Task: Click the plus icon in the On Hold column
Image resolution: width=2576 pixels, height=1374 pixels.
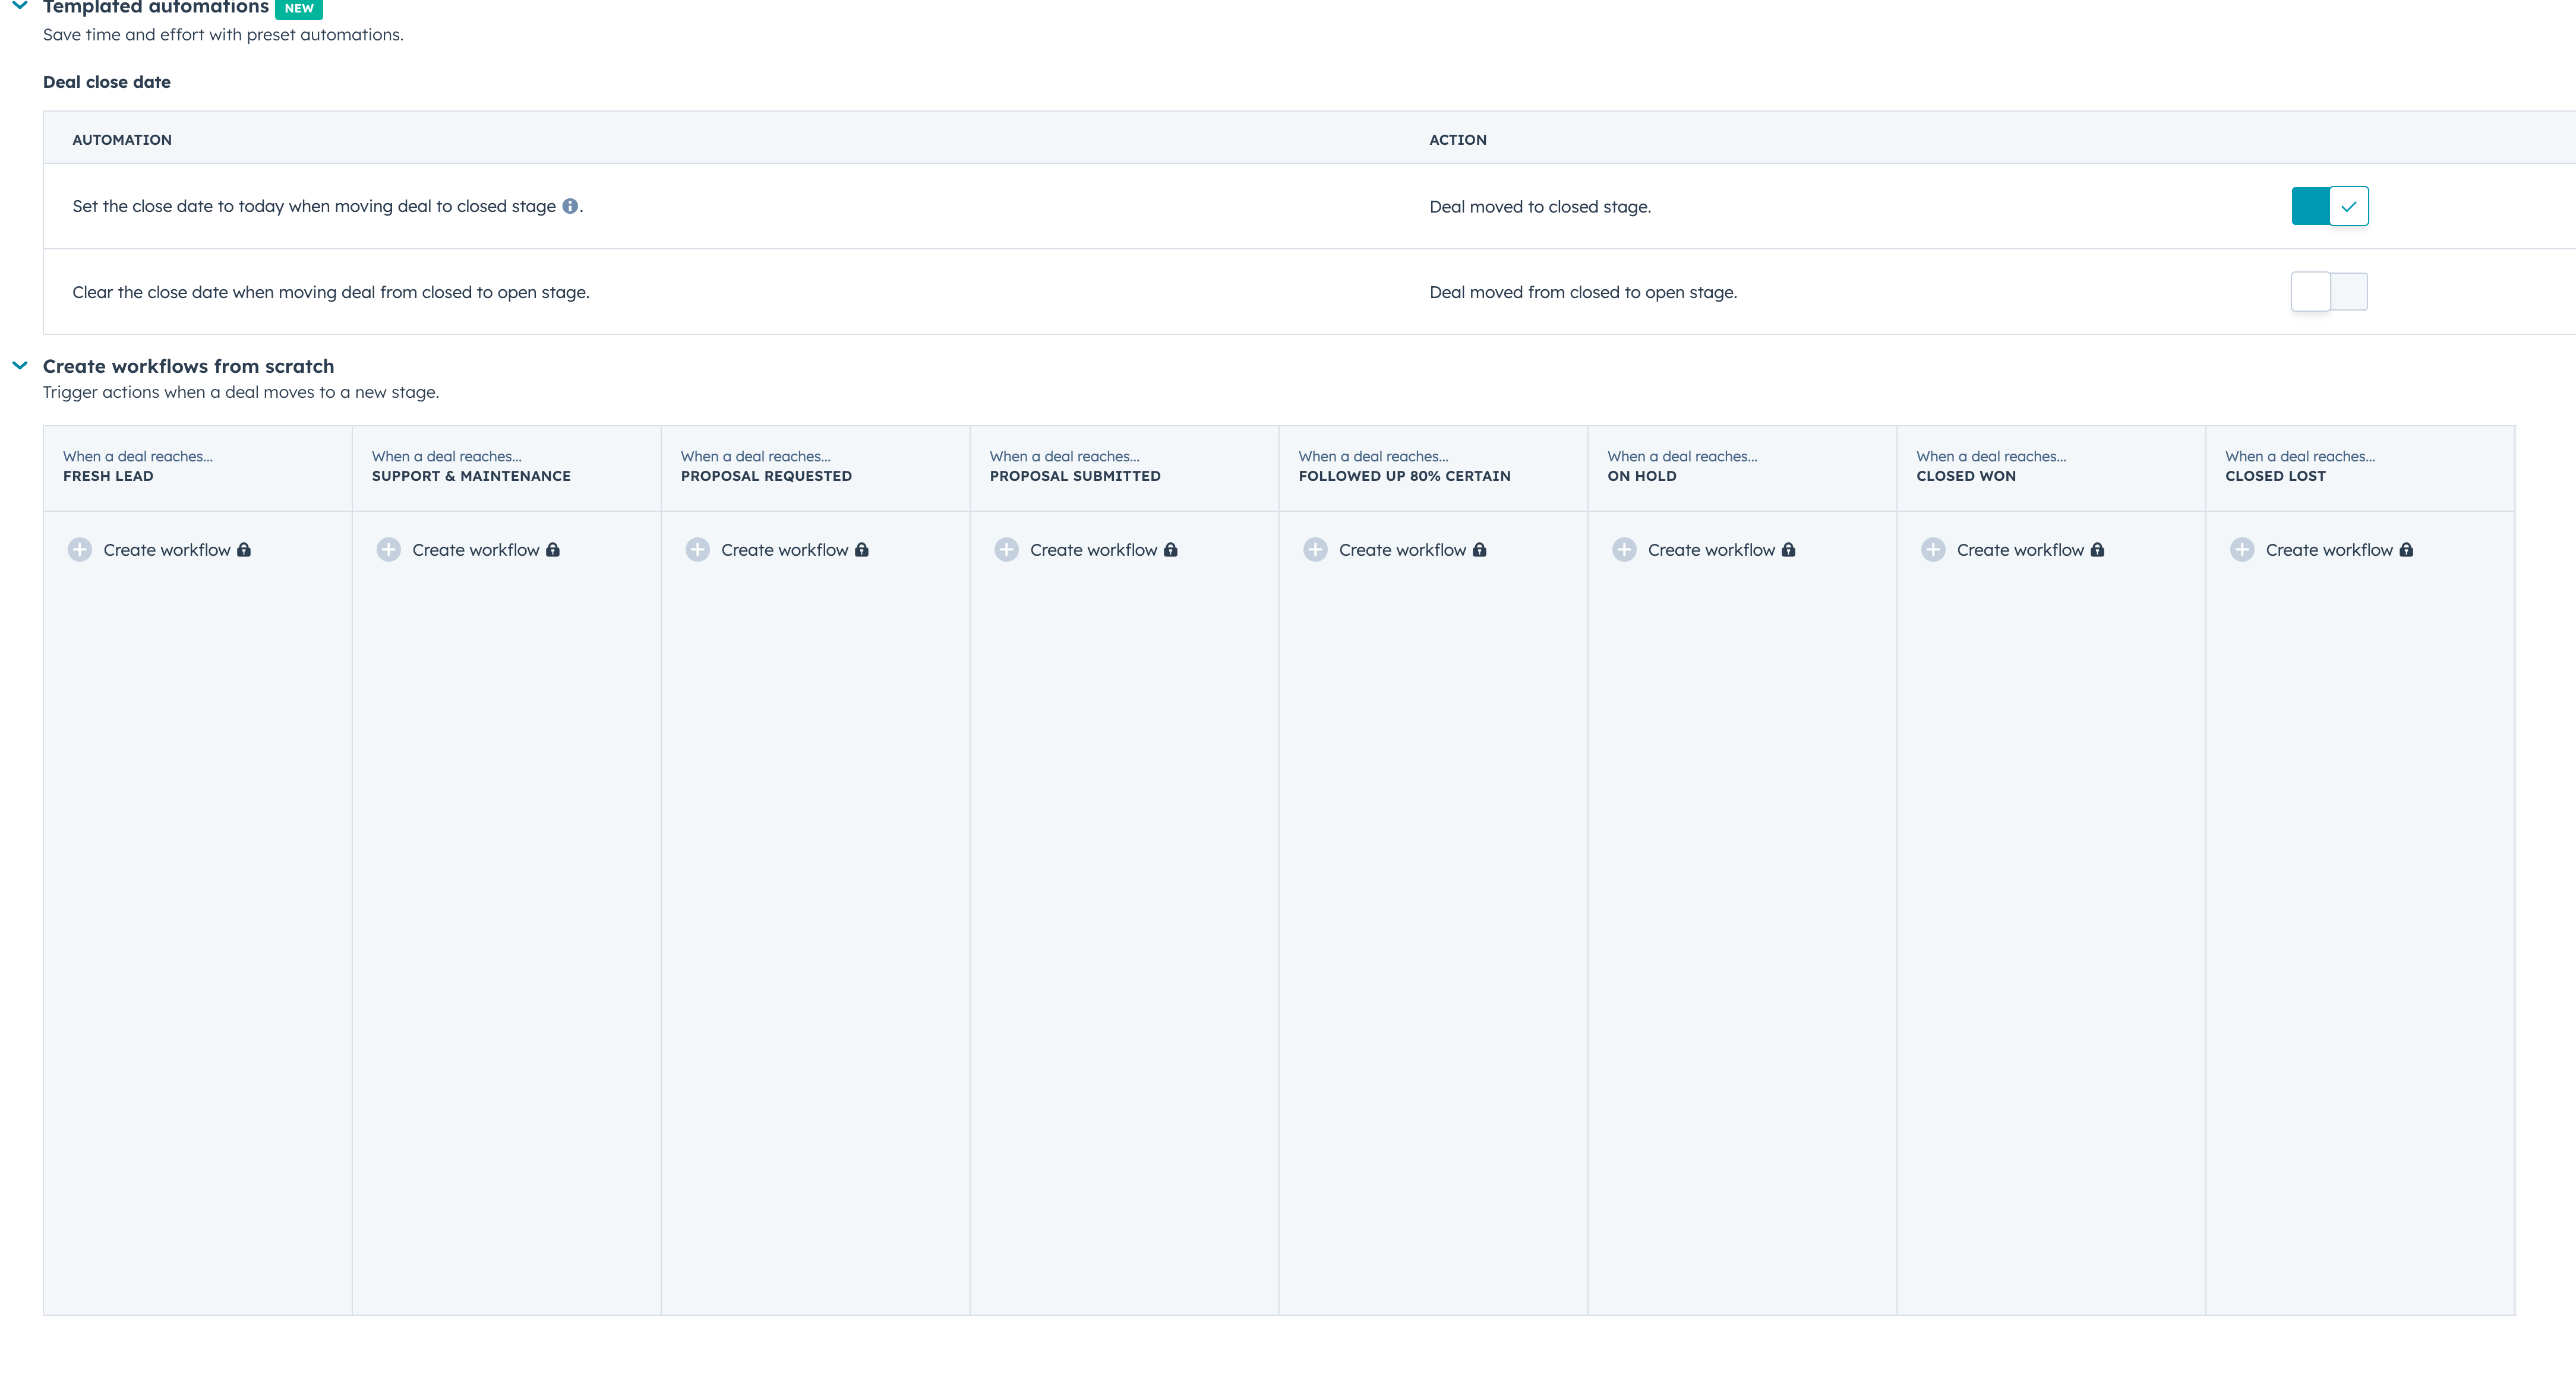Action: pos(1624,550)
